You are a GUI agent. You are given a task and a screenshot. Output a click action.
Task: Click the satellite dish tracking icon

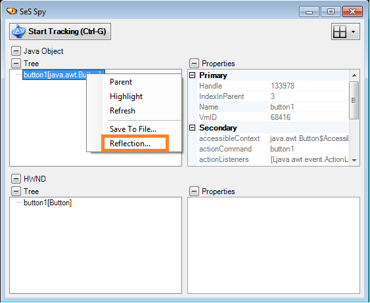pyautogui.click(x=18, y=31)
